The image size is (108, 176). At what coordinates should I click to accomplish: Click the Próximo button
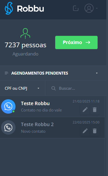pos(76,42)
